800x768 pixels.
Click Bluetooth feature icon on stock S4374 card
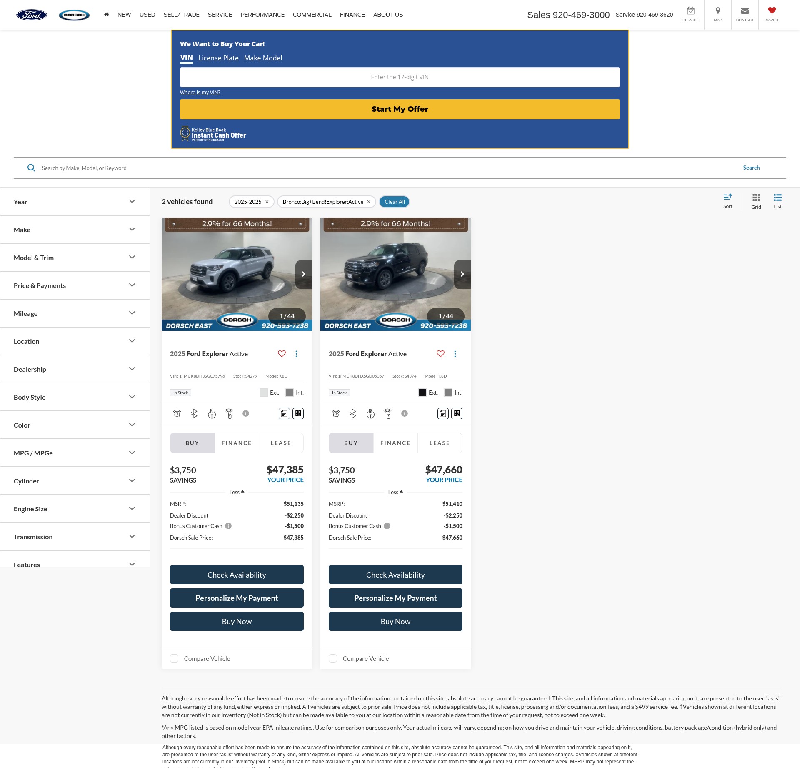tap(352, 413)
